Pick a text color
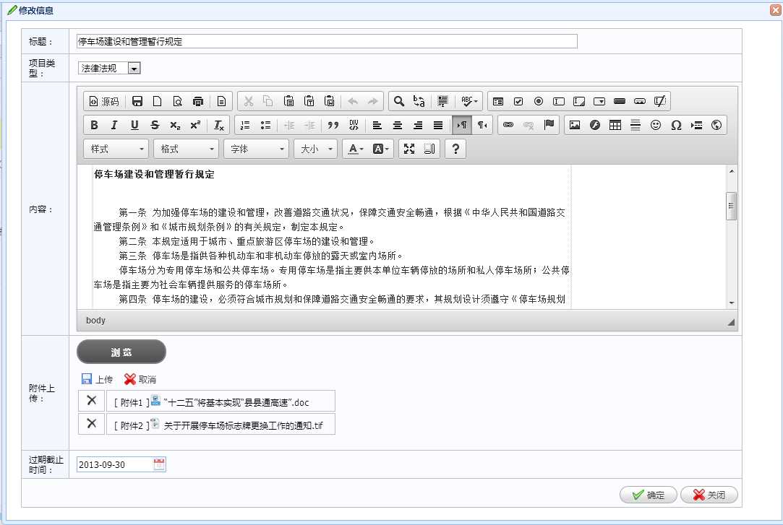783x525 pixels. (x=356, y=149)
